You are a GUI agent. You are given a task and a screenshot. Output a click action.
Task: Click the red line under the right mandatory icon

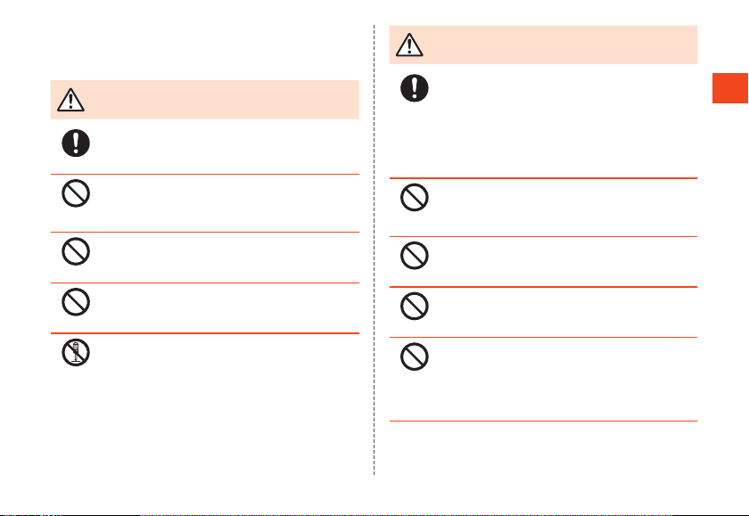[543, 178]
